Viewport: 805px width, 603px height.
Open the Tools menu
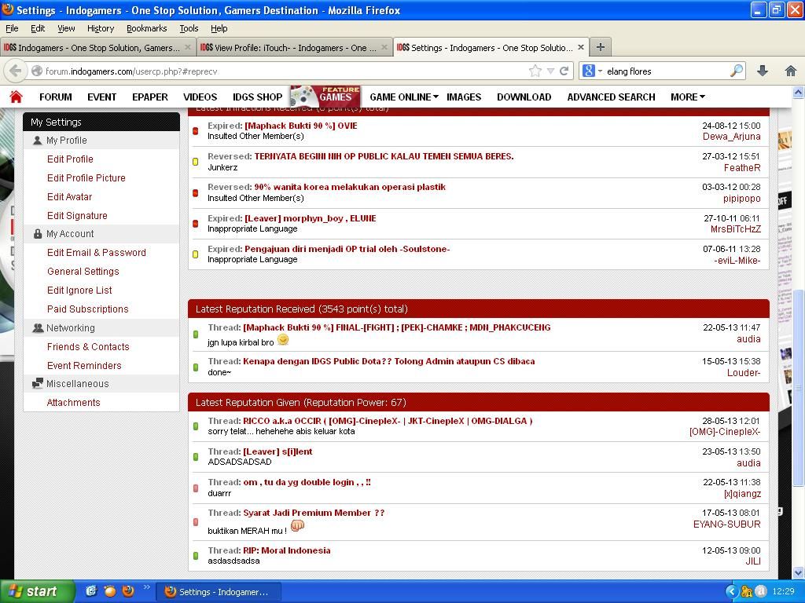click(189, 28)
